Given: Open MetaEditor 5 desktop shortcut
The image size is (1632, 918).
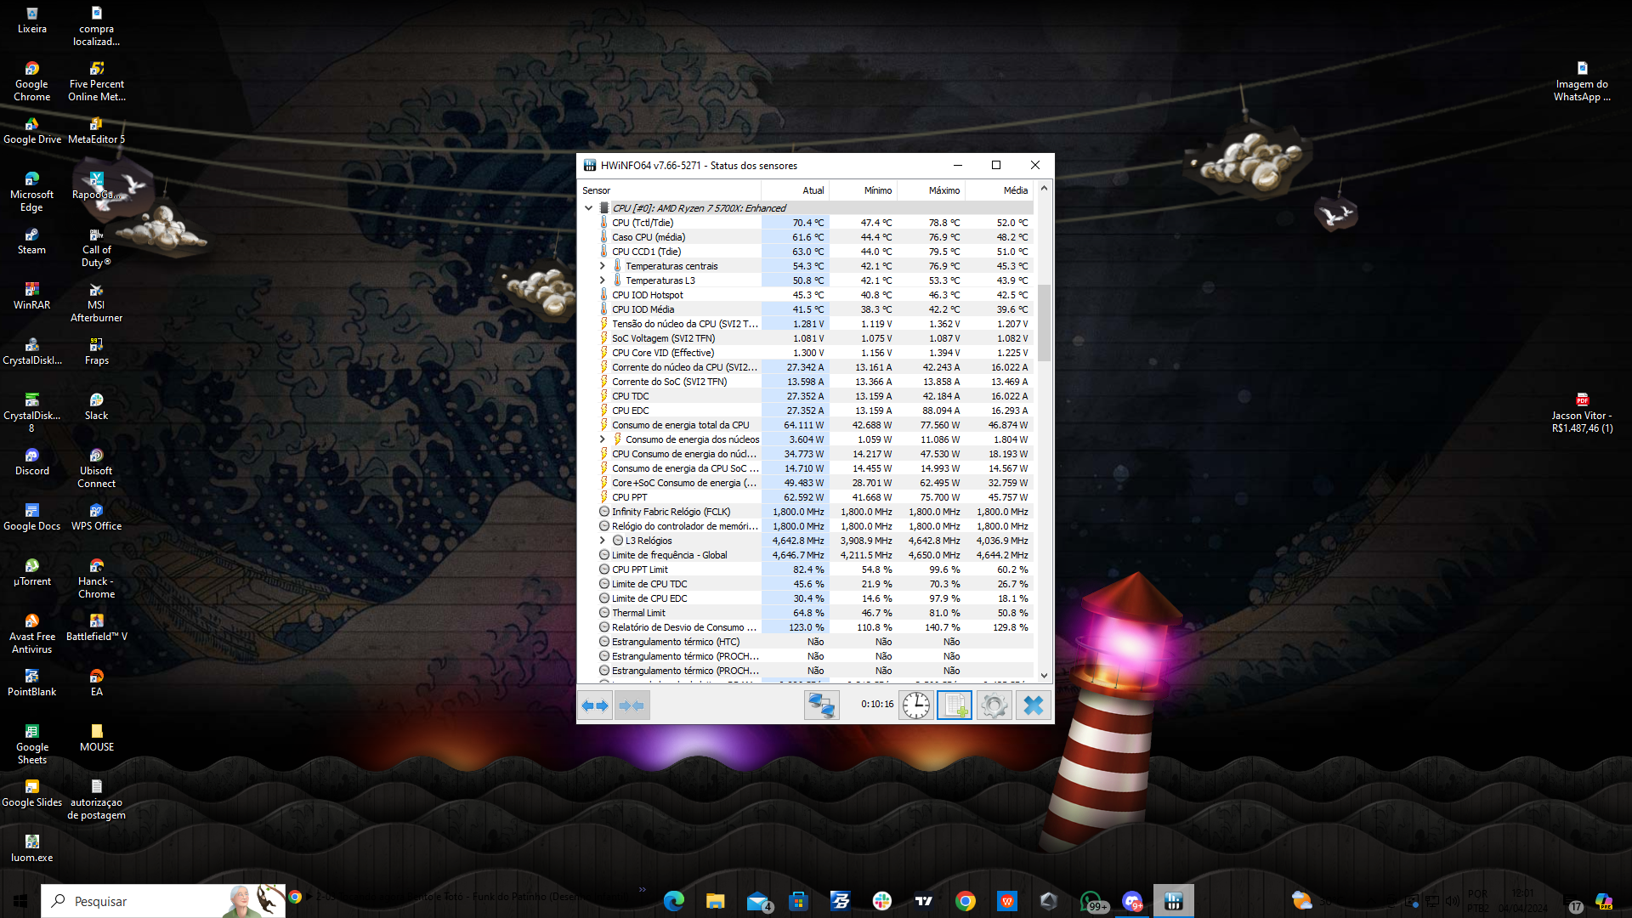Looking at the screenshot, I should (96, 131).
